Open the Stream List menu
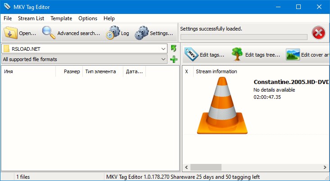Image resolution: width=330 pixels, height=181 pixels. [31, 18]
